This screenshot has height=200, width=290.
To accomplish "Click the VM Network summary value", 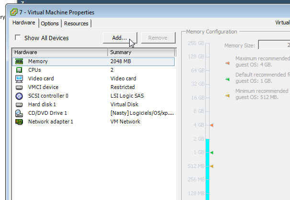I will point(125,122).
